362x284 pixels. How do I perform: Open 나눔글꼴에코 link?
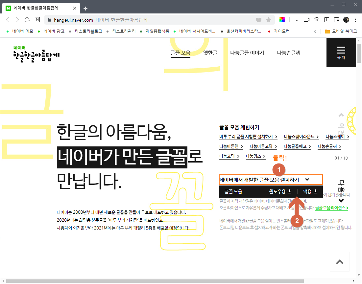point(297,147)
